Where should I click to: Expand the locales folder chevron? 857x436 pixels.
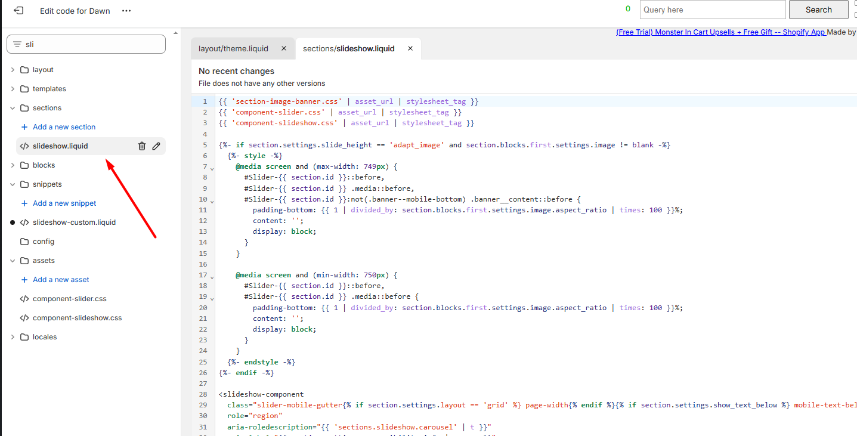click(13, 337)
